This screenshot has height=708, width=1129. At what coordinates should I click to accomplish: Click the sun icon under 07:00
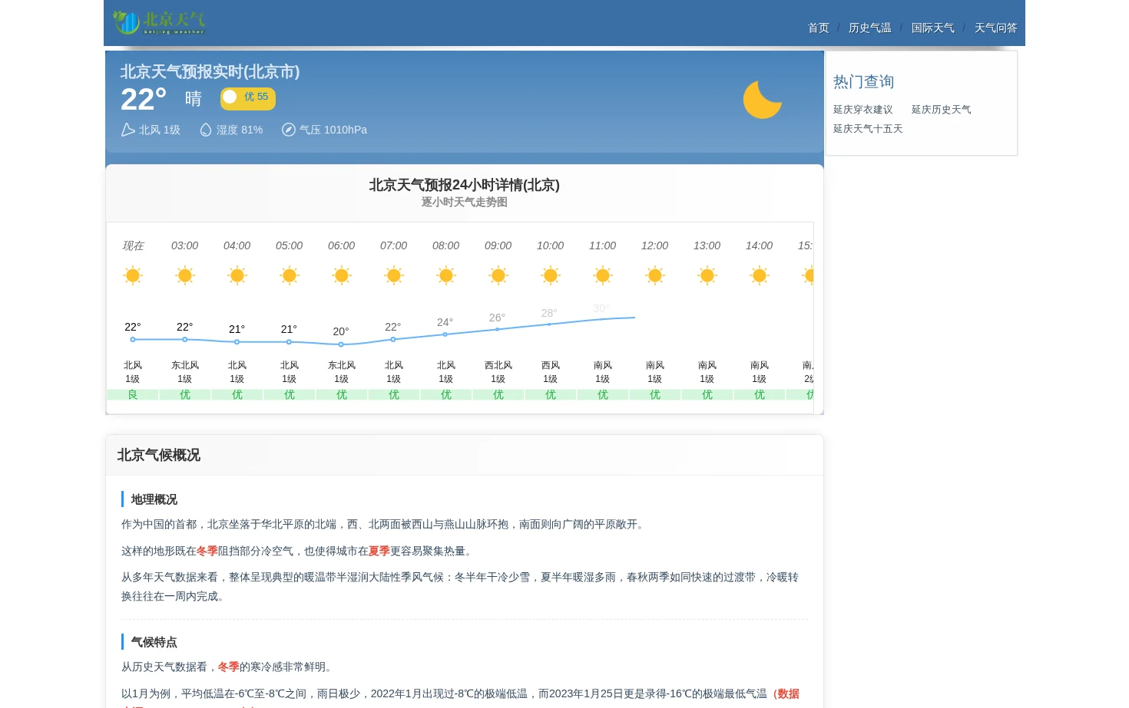pos(394,275)
